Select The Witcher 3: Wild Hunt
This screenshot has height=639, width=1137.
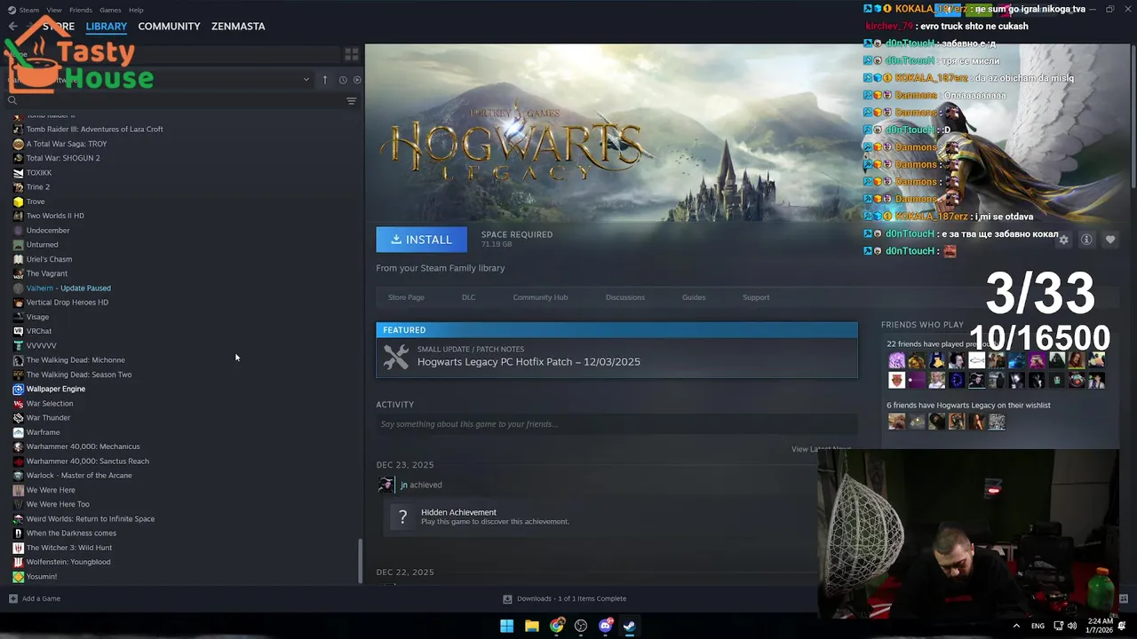(69, 548)
